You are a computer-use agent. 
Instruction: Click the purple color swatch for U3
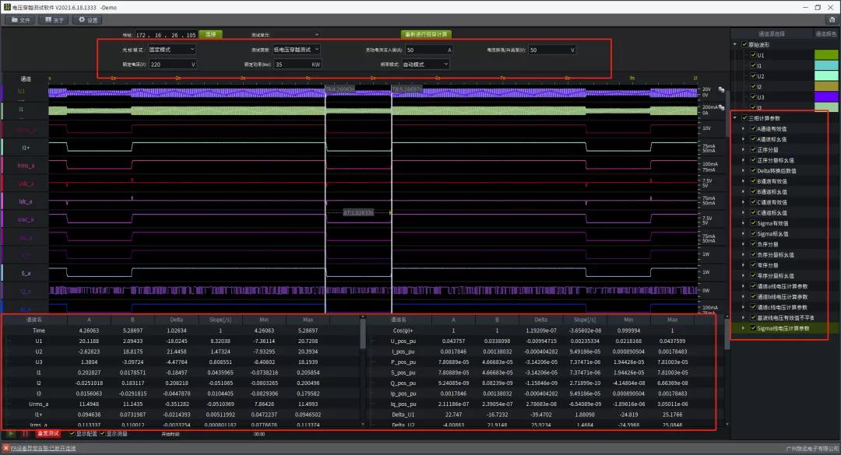[x=825, y=96]
